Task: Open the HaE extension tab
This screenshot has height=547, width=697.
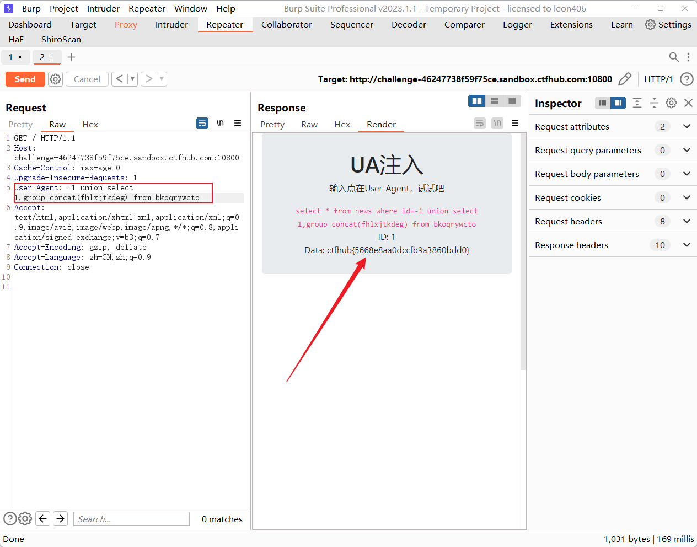Action: [17, 39]
